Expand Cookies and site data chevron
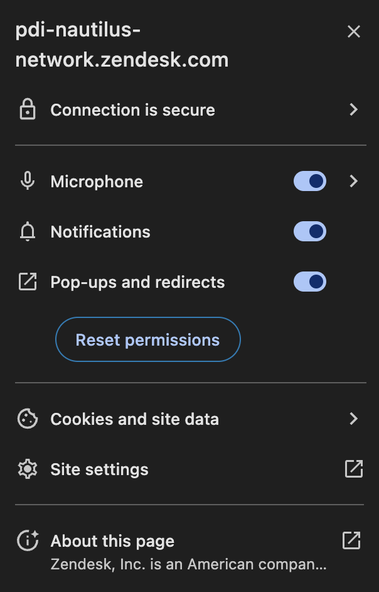This screenshot has height=592, width=379. coord(353,419)
